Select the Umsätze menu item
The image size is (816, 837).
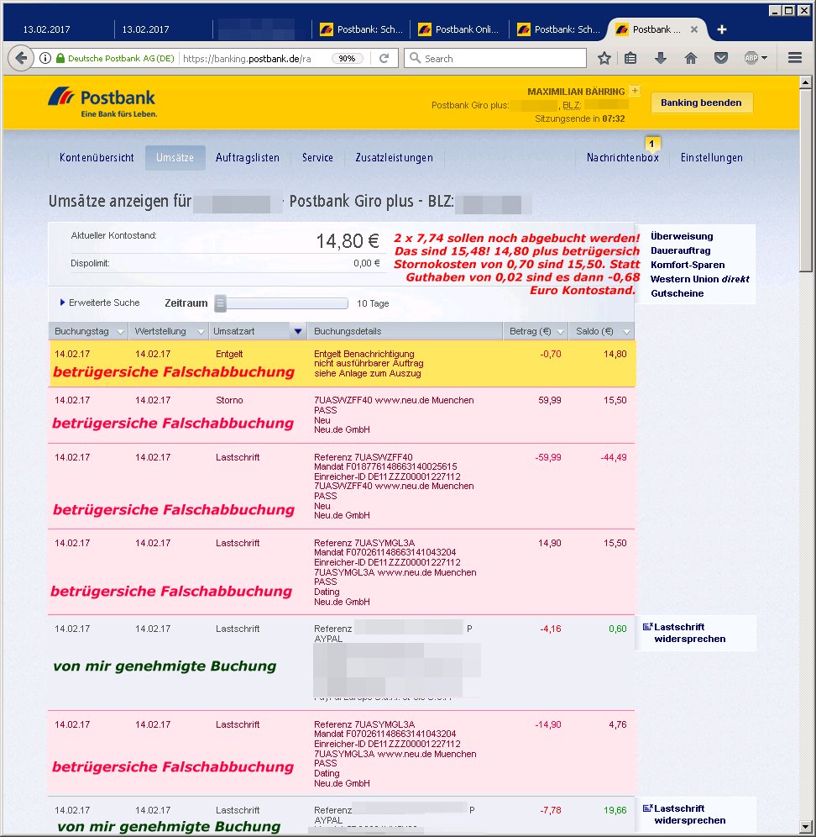175,157
